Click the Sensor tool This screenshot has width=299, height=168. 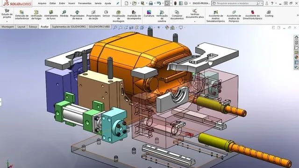click(x=106, y=14)
